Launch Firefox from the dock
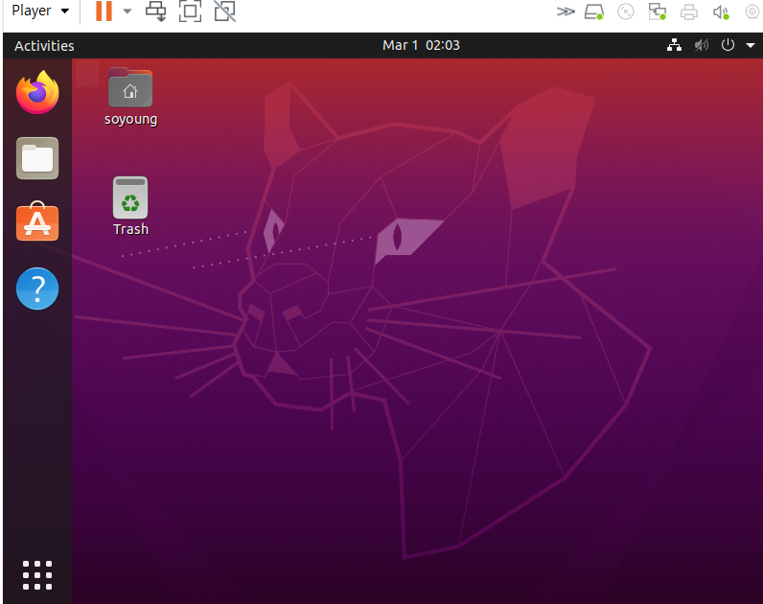The width and height of the screenshot is (763, 604). tap(37, 92)
